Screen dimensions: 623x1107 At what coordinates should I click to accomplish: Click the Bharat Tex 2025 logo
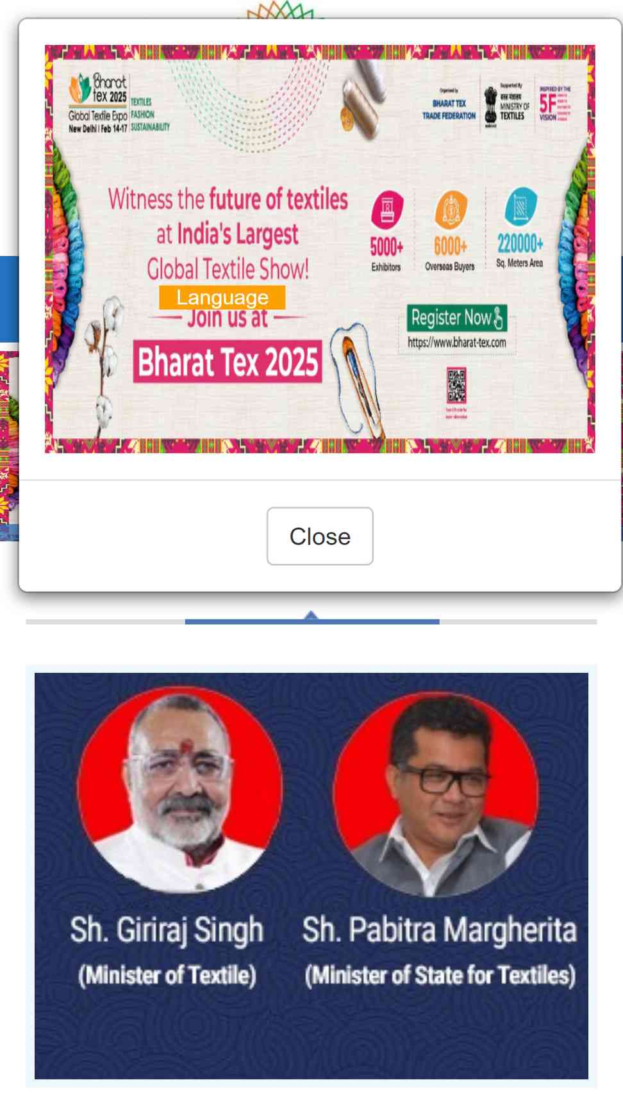[98, 102]
